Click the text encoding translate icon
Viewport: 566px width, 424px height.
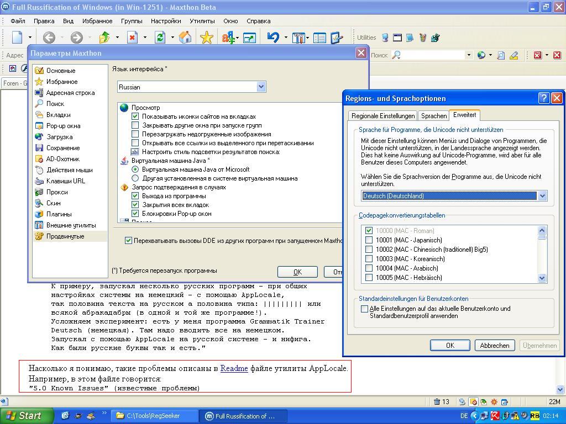click(228, 37)
